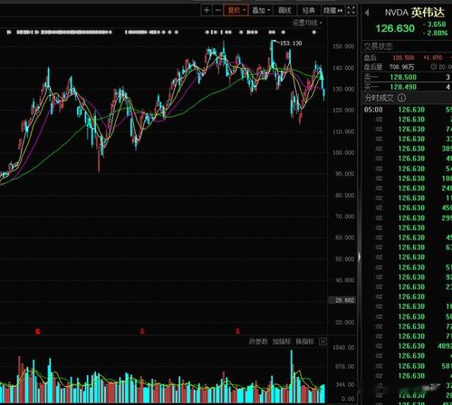Open the 叠加 overlay dropdown
Image resolution: width=452 pixels, height=405 pixels.
coord(261,11)
